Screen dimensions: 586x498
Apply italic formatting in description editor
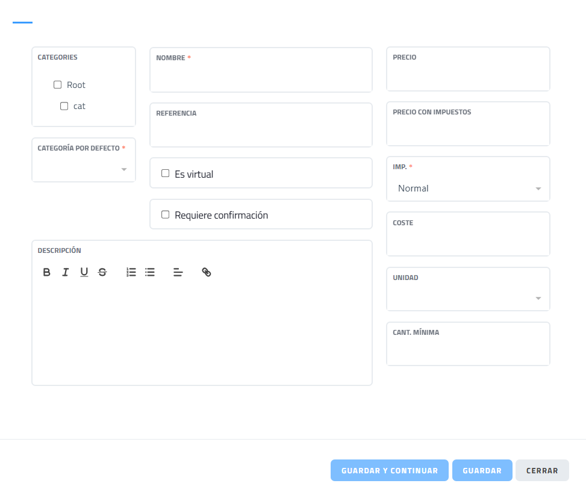[65, 272]
